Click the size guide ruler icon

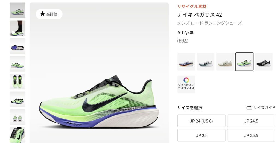point(249,107)
